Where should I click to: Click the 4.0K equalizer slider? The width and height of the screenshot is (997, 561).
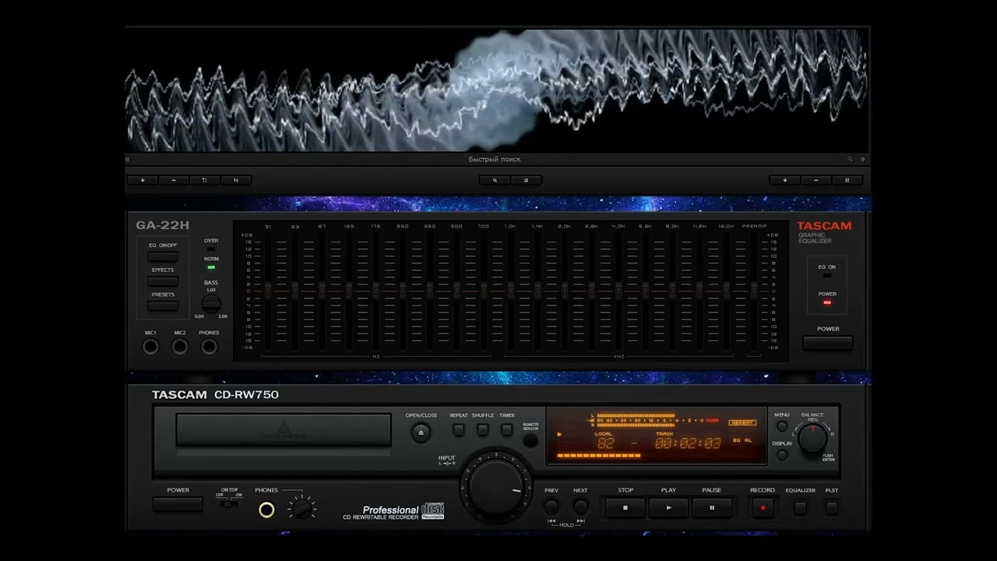point(618,292)
